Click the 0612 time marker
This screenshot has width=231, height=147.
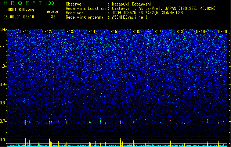tap(47, 32)
